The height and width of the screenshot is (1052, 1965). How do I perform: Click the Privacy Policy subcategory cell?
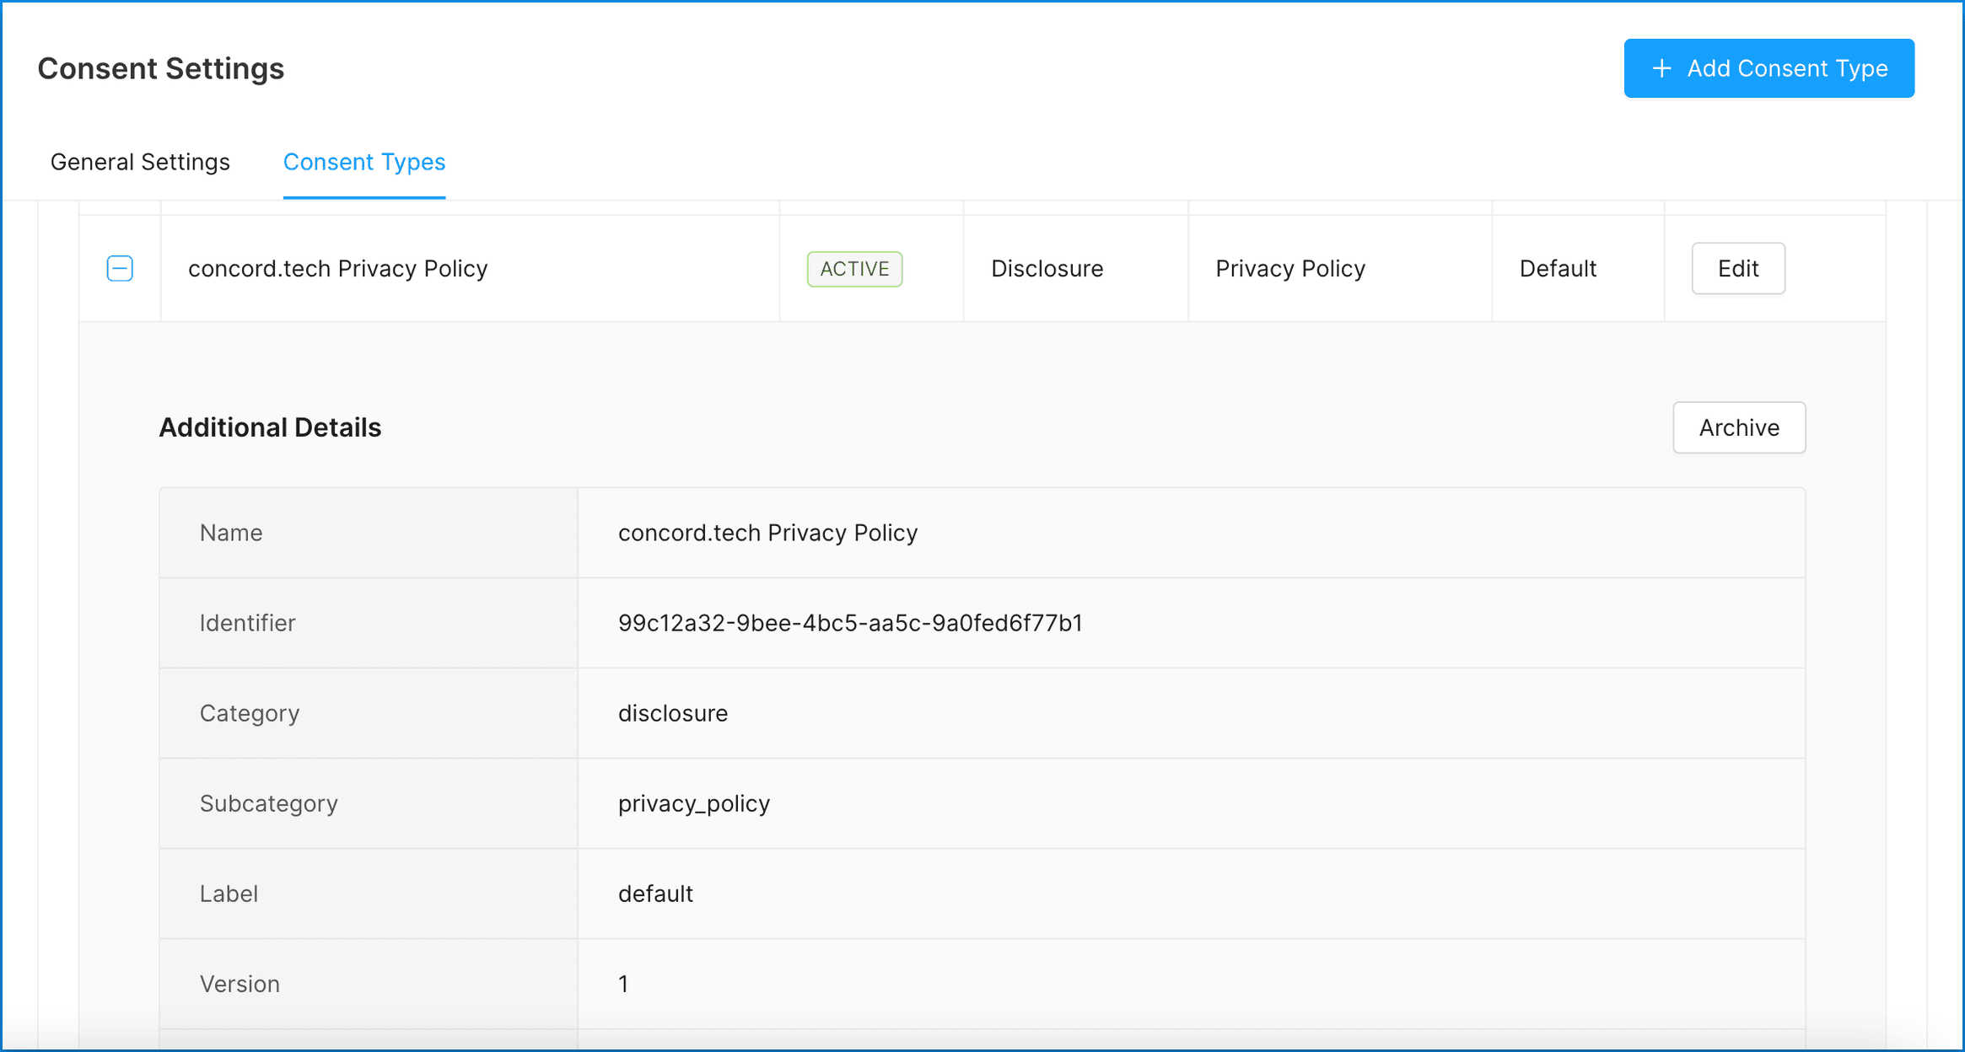click(x=1289, y=269)
